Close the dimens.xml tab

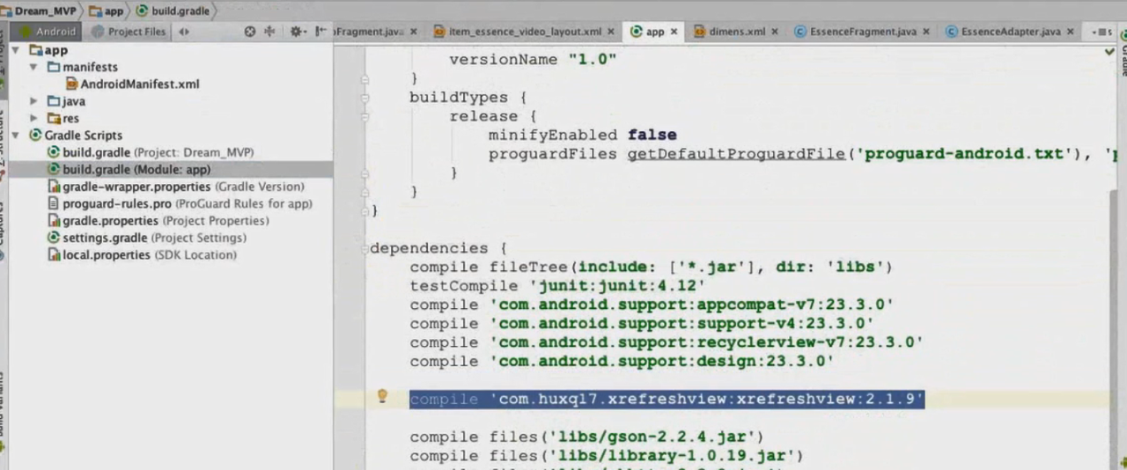pyautogui.click(x=775, y=32)
